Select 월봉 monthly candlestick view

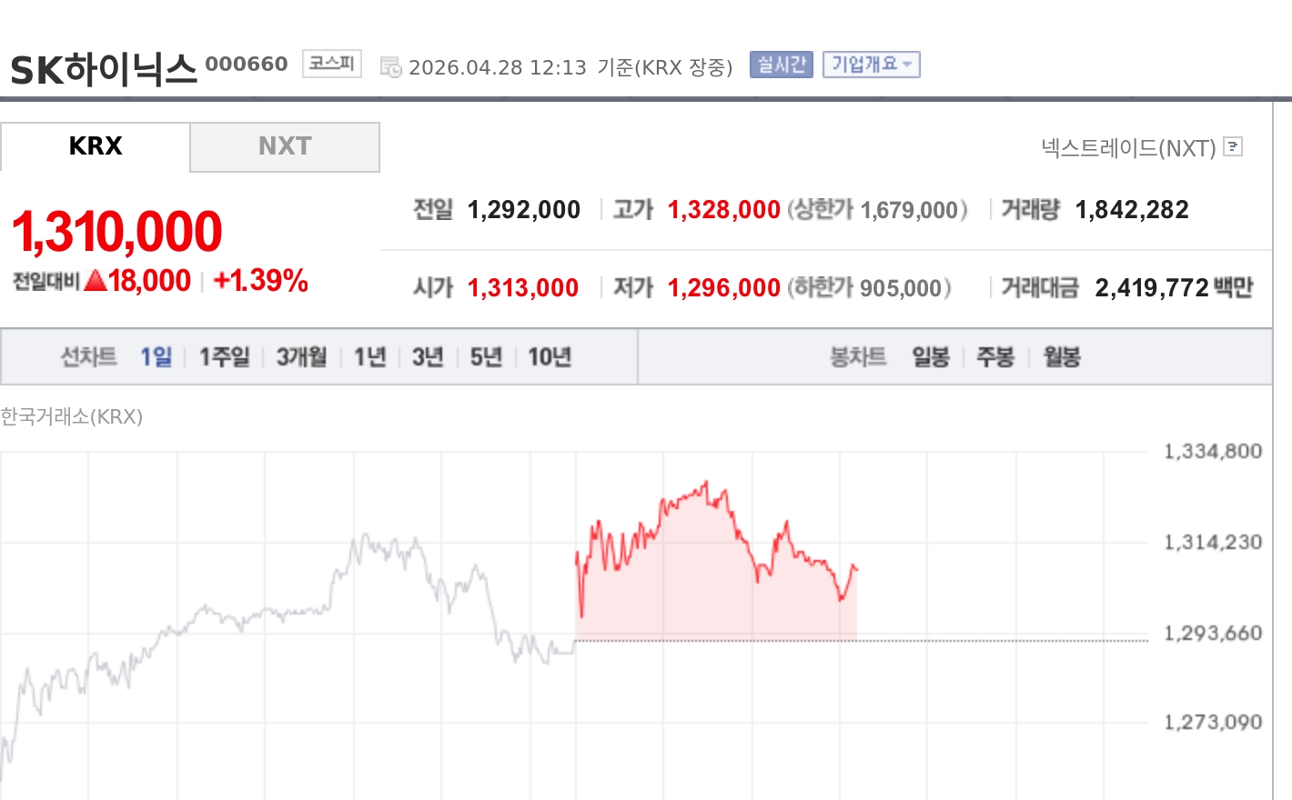point(1059,356)
